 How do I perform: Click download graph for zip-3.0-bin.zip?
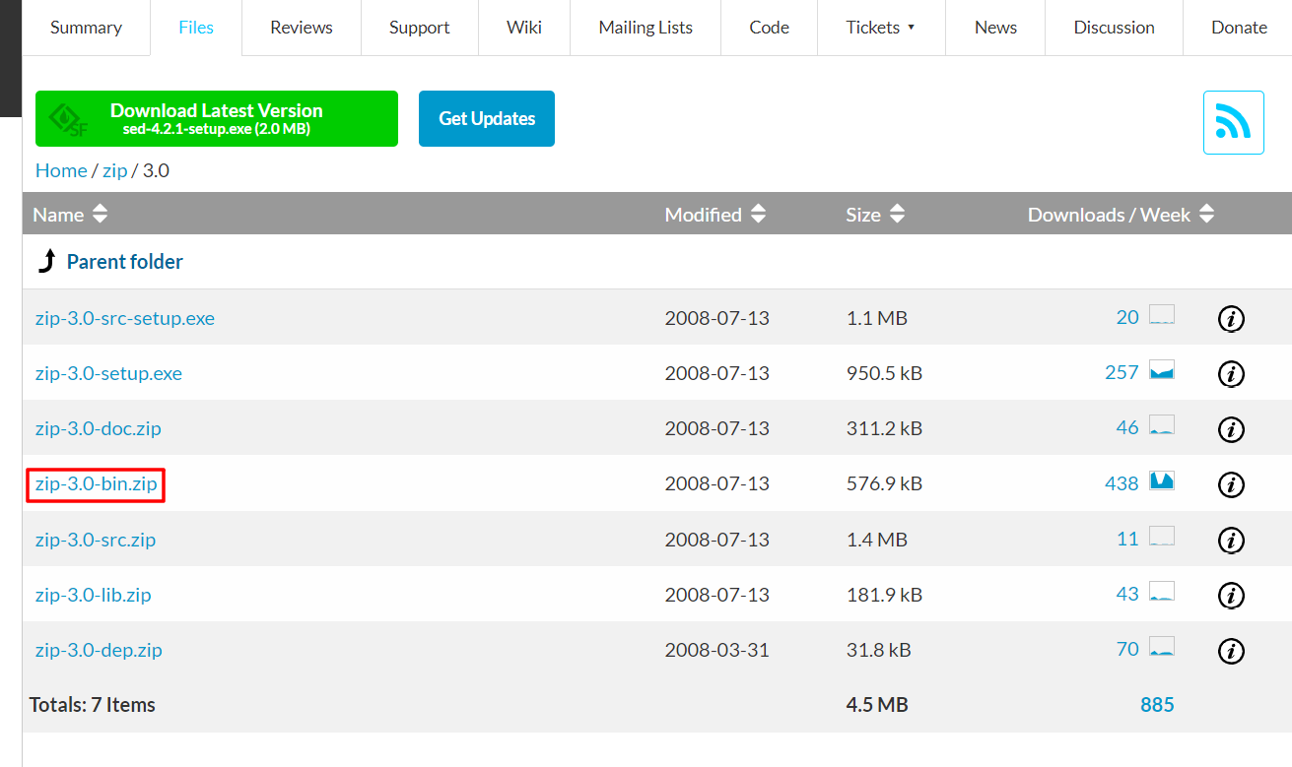(1162, 481)
